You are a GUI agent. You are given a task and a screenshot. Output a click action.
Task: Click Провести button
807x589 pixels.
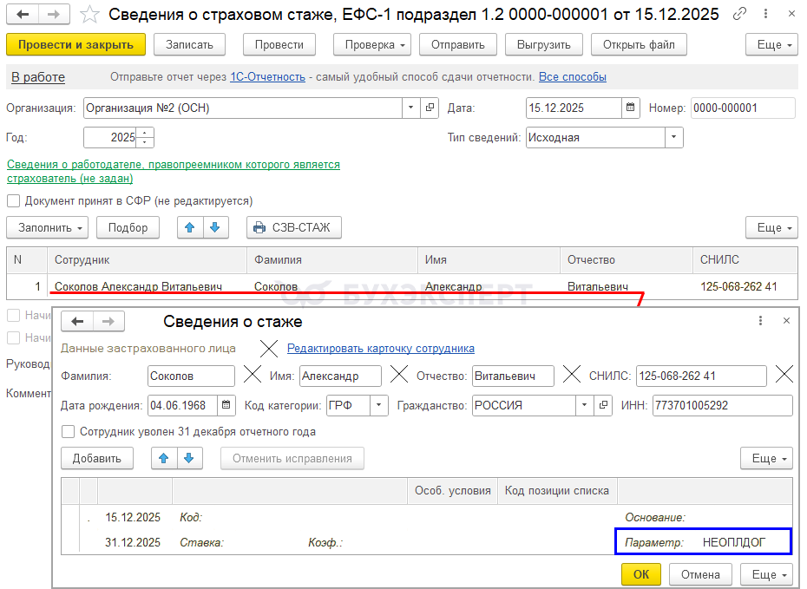point(279,45)
